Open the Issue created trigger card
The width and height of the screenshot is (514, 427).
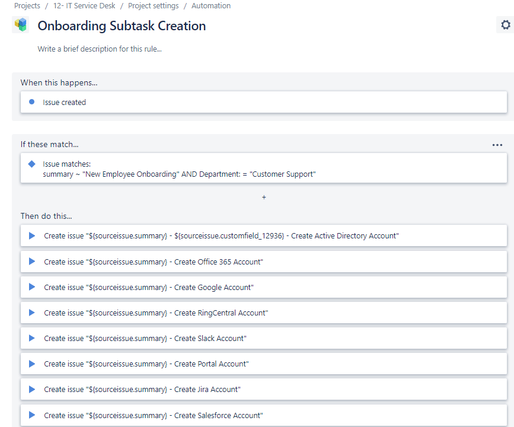click(x=264, y=102)
